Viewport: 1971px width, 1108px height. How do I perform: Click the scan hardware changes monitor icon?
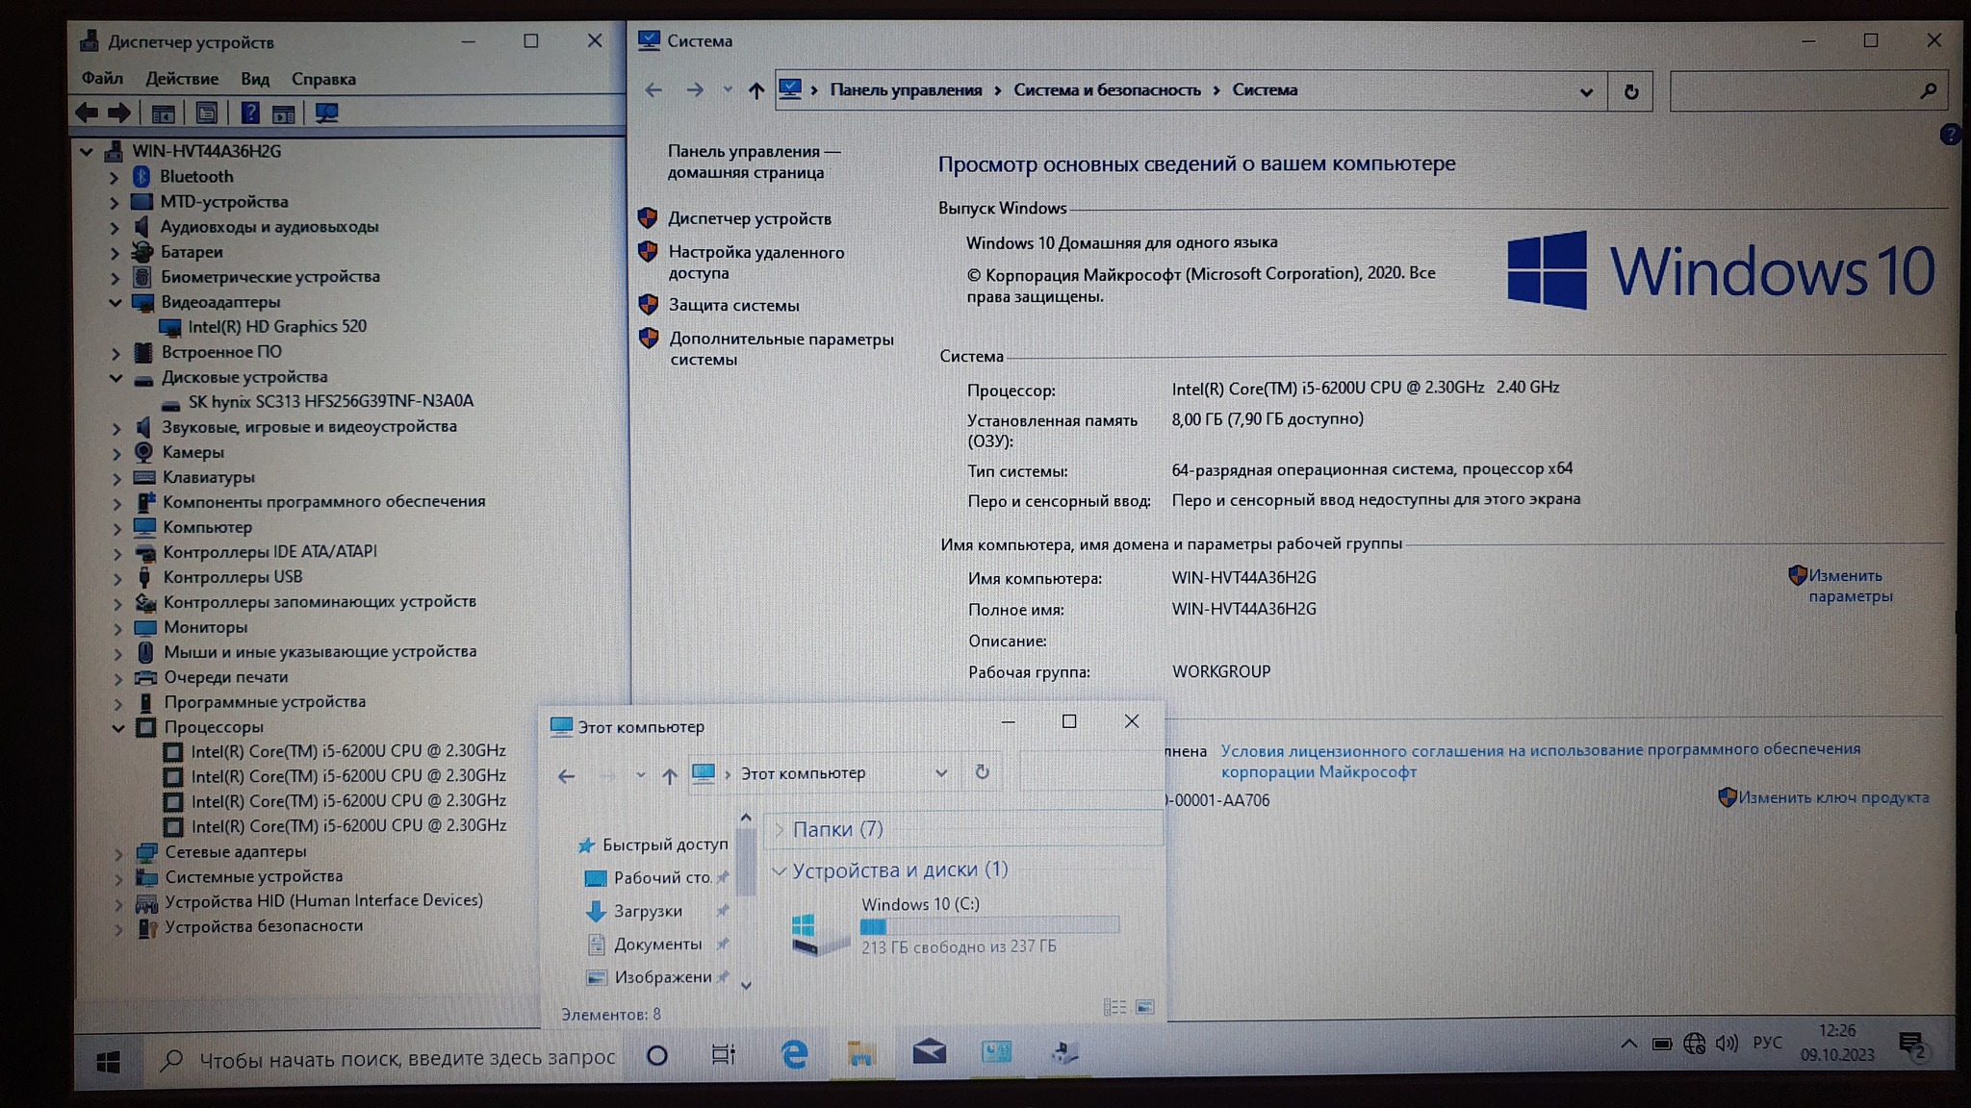point(326,113)
